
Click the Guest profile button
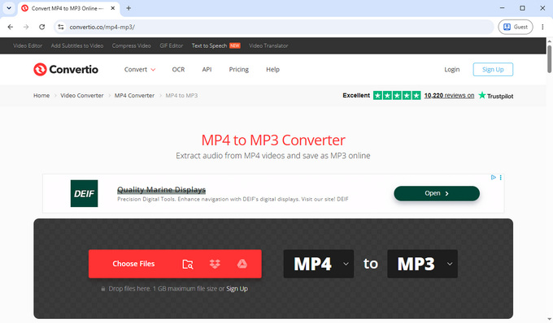tap(516, 27)
